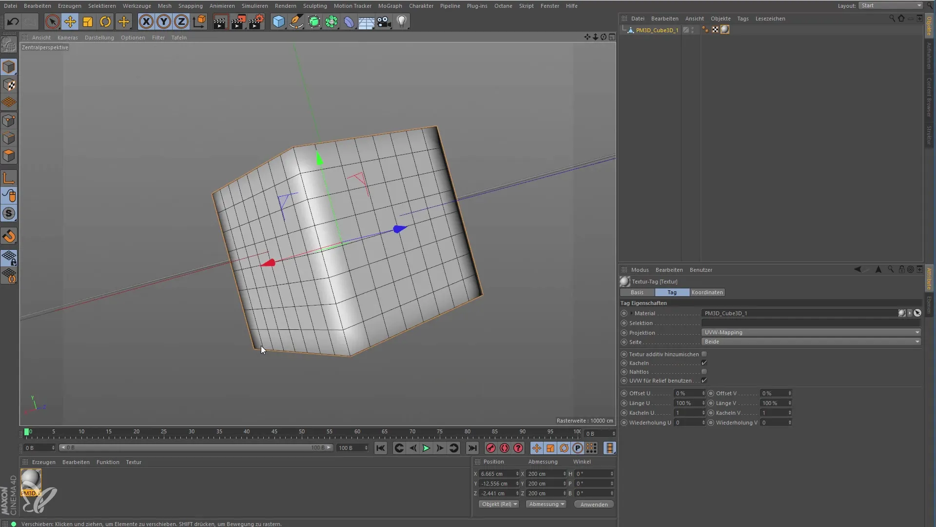
Task: Click the Anwenden button
Action: 594,505
